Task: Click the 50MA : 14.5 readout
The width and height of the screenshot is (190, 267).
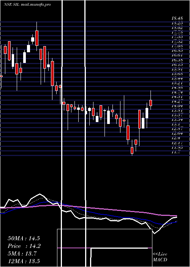Action: click(x=24, y=238)
